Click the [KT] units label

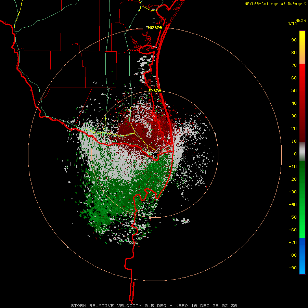tap(292, 24)
